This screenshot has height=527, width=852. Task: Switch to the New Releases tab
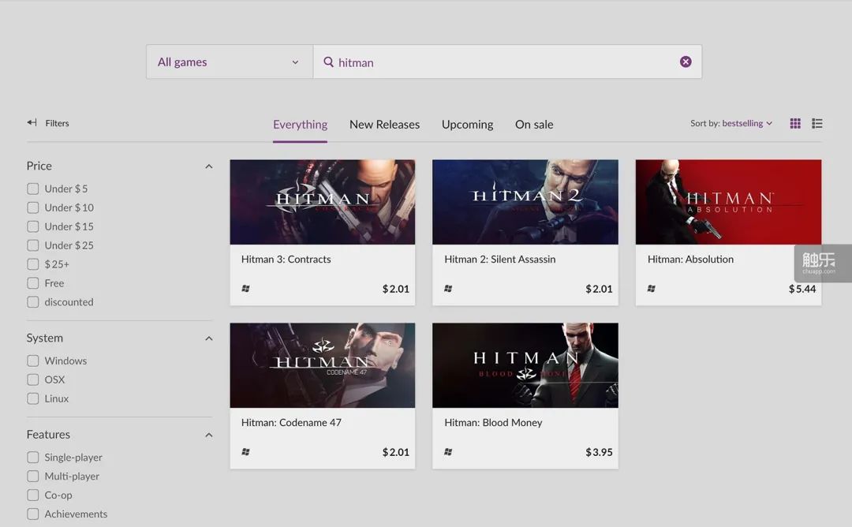[384, 125]
